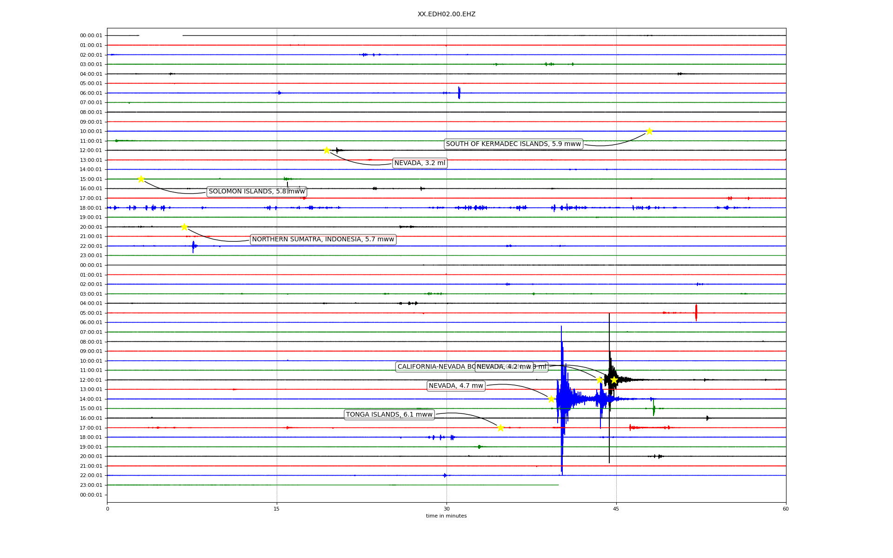Click the NORTHERN SUMATRA, INDONESIA label box

[323, 239]
